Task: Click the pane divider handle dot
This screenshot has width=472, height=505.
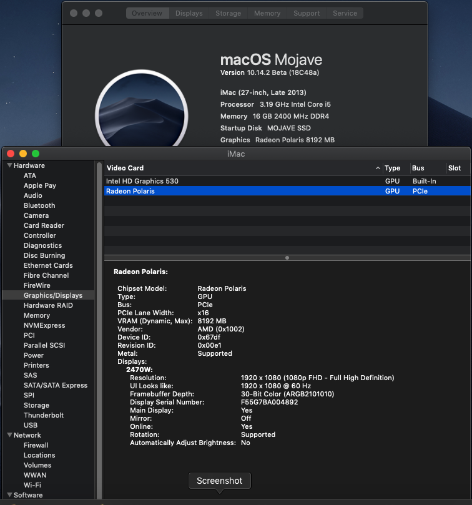Action: point(287,257)
